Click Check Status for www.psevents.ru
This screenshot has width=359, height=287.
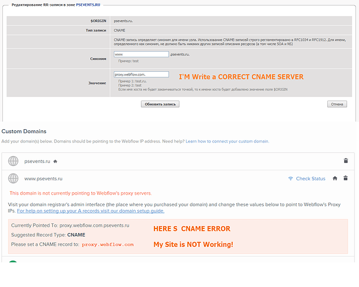310,179
